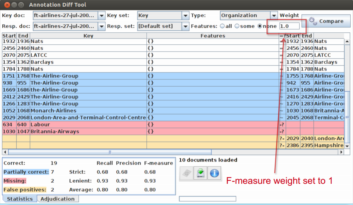Click the vertical scrollbar down arrow
This screenshot has width=353, height=205.
(x=347, y=146)
